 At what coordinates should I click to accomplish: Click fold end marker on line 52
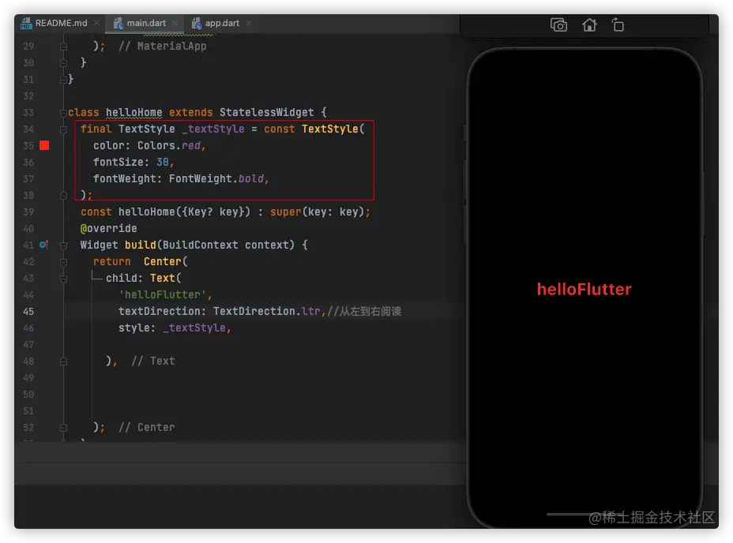(x=63, y=428)
